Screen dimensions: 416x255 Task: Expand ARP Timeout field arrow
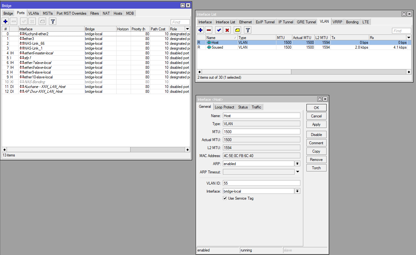click(x=297, y=172)
